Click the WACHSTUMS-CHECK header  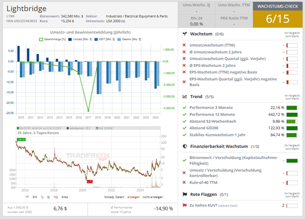click(278, 7)
